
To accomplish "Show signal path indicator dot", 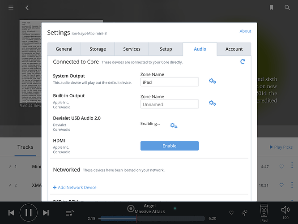I will (175, 208).
